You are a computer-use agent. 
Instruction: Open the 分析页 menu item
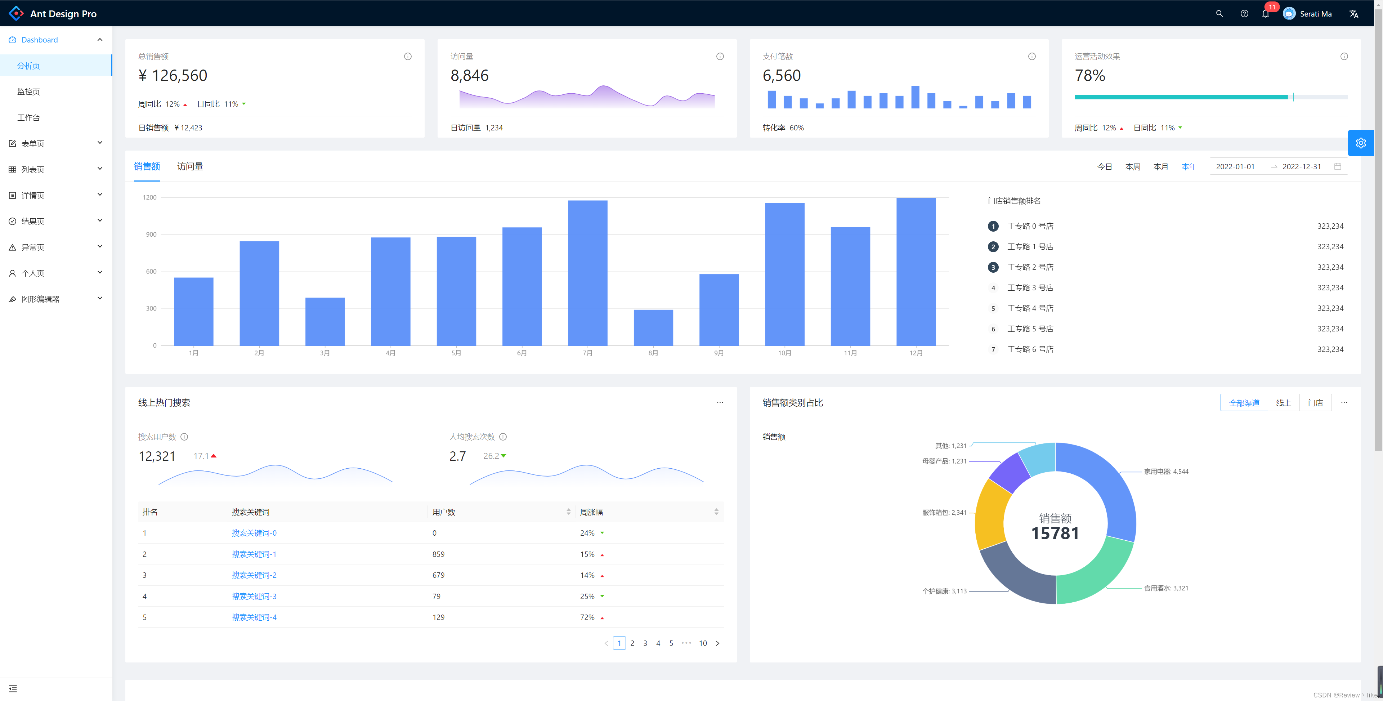point(57,66)
